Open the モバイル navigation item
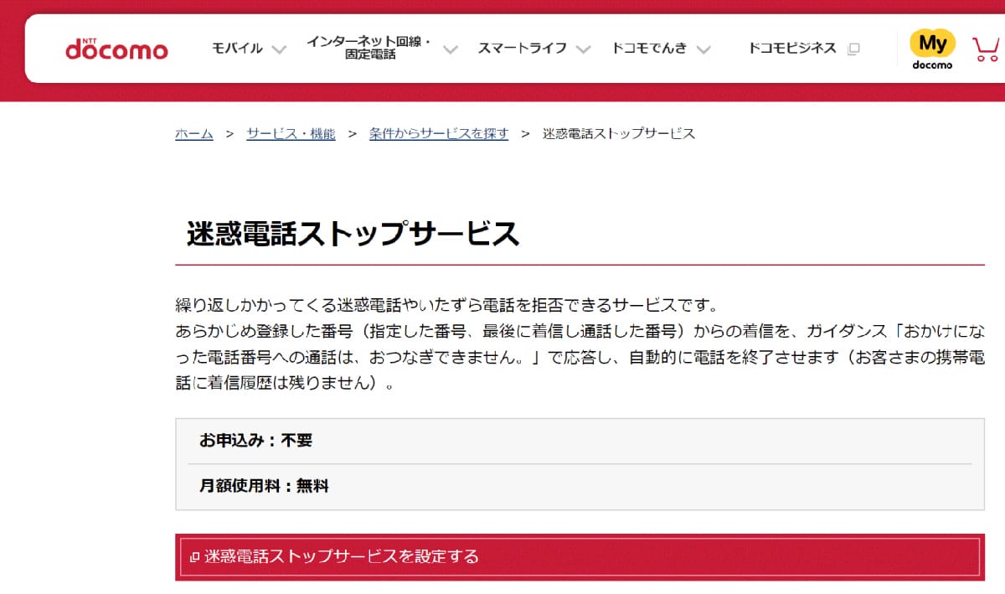The height and width of the screenshot is (594, 1005). click(x=237, y=49)
